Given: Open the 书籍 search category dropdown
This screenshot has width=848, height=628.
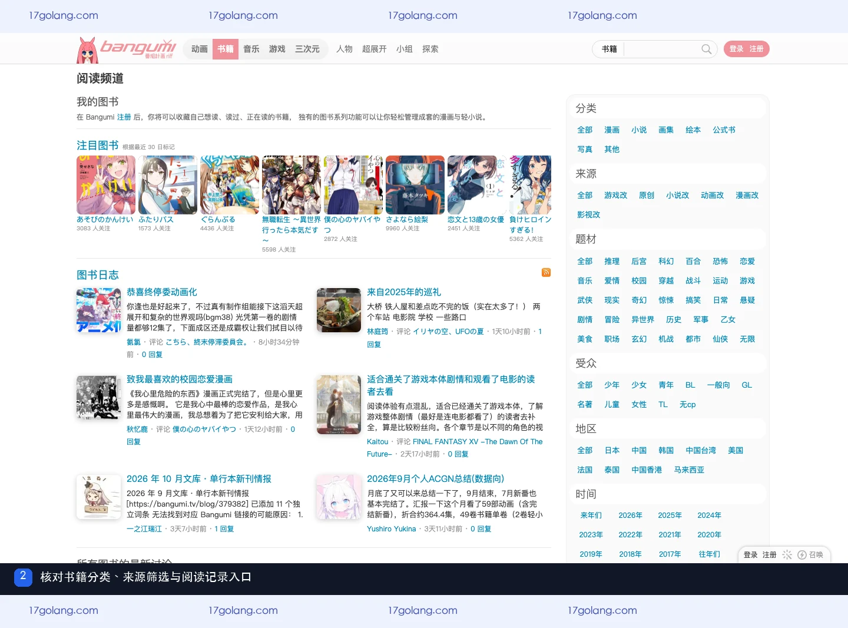Looking at the screenshot, I should pos(609,49).
